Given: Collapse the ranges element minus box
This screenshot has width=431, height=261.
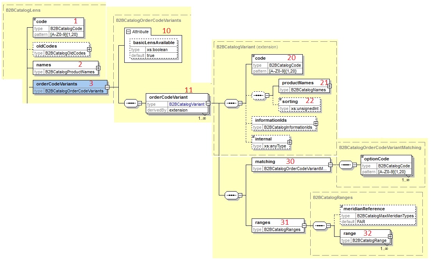Looking at the screenshot, I should click(304, 225).
